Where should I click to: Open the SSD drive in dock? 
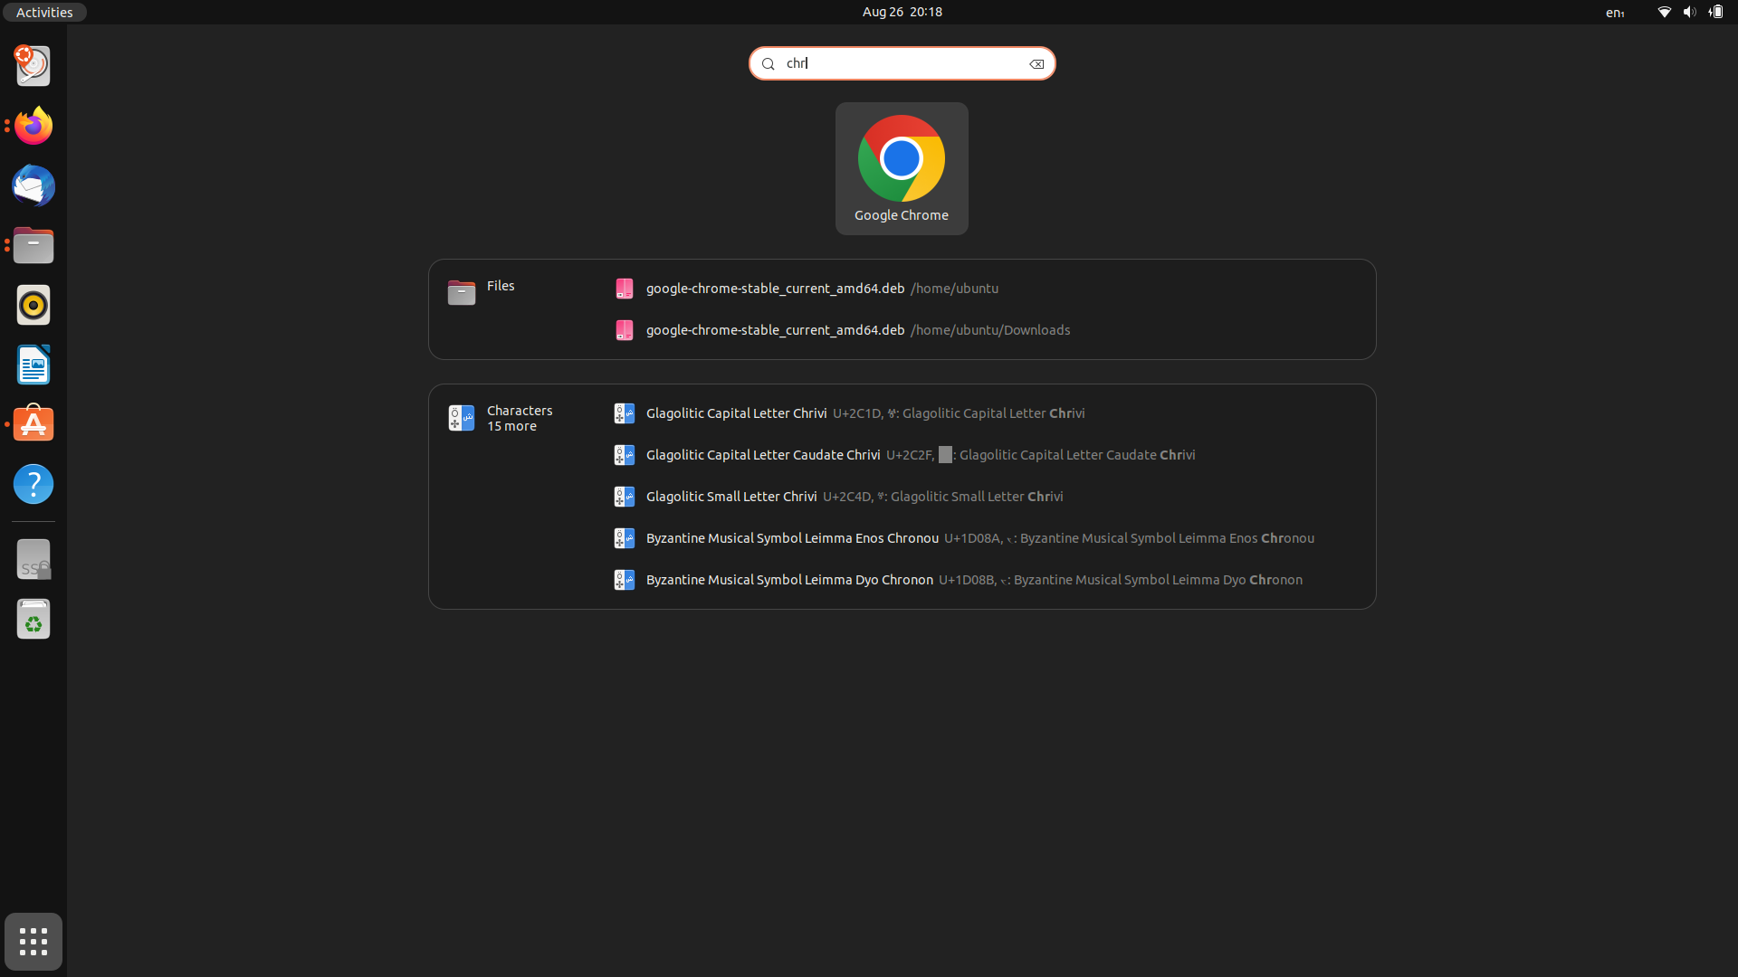[x=33, y=560]
